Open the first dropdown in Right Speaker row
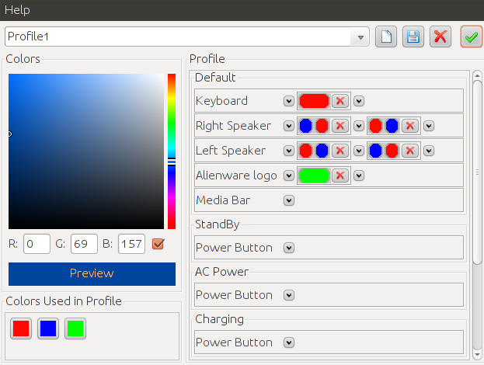The width and height of the screenshot is (484, 365). tap(289, 126)
